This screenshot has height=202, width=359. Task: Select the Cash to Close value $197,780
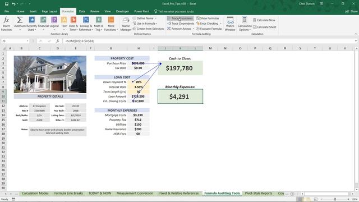tap(180, 68)
